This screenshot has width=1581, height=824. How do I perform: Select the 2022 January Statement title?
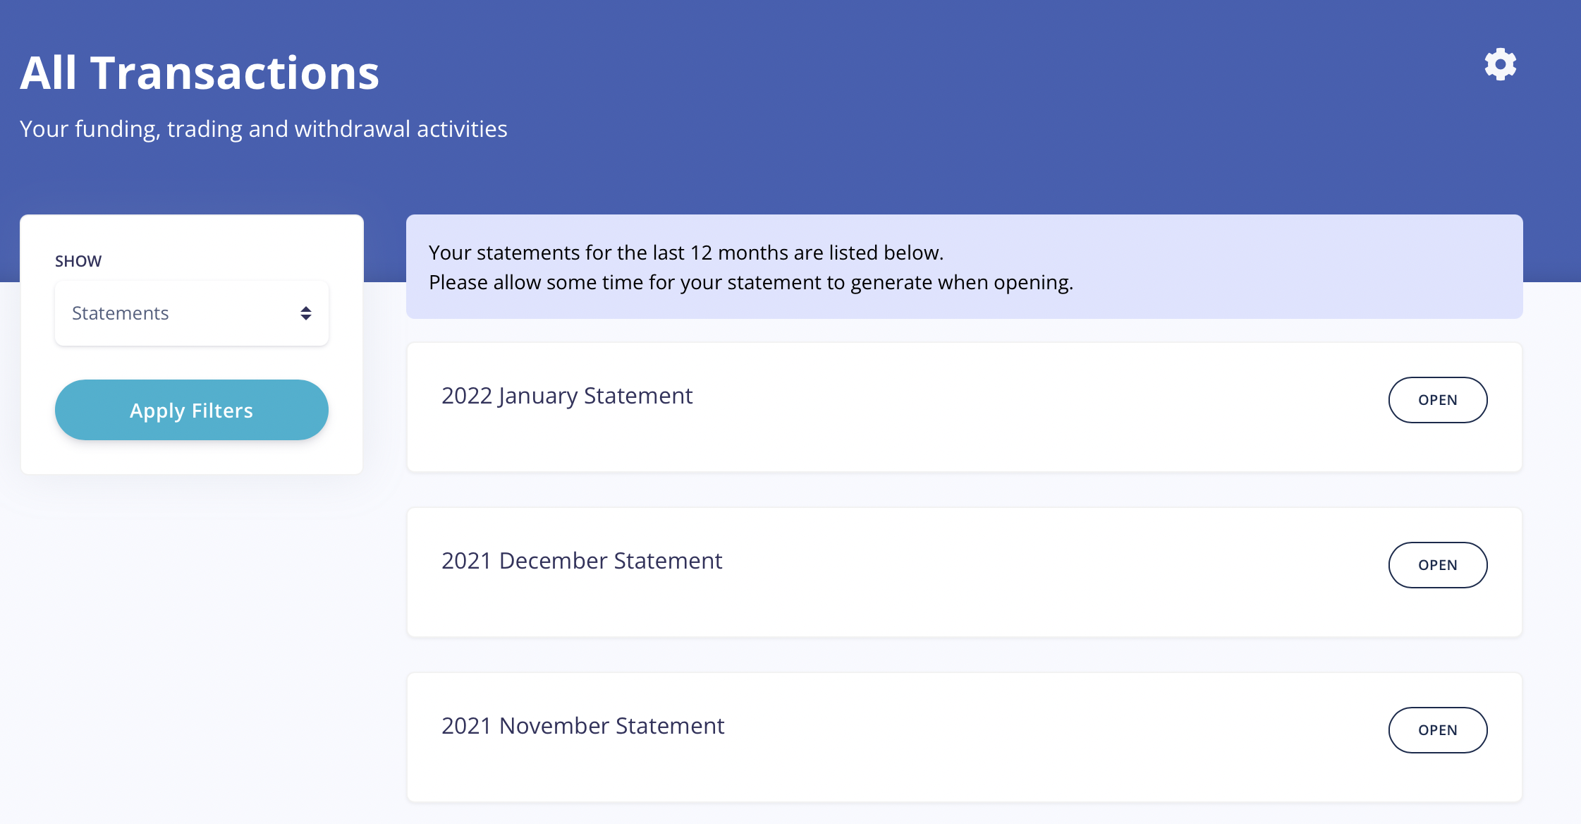click(x=566, y=396)
